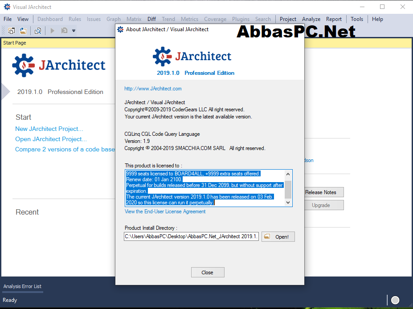413x309 pixels.
Task: Open the Tools menu
Action: click(356, 19)
